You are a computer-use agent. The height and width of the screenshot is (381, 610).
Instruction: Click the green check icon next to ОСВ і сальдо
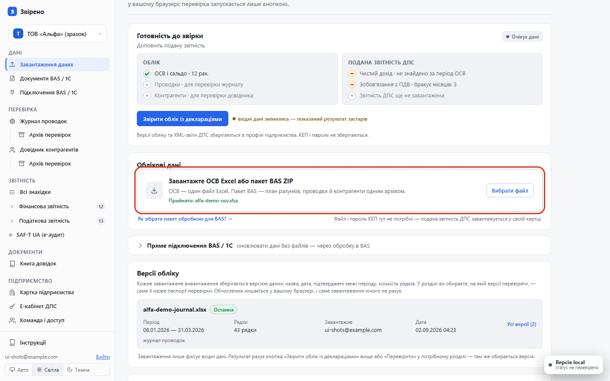tap(147, 74)
